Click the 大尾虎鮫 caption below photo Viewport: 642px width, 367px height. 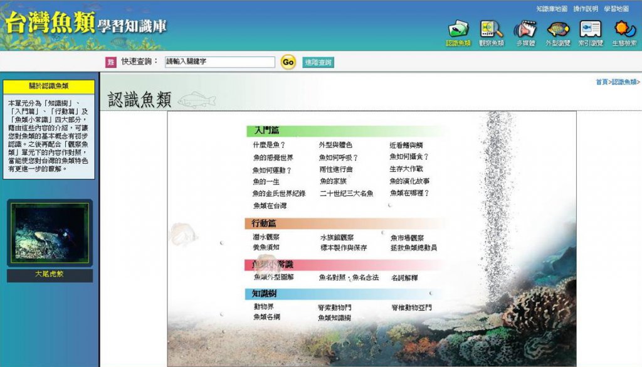pos(50,274)
